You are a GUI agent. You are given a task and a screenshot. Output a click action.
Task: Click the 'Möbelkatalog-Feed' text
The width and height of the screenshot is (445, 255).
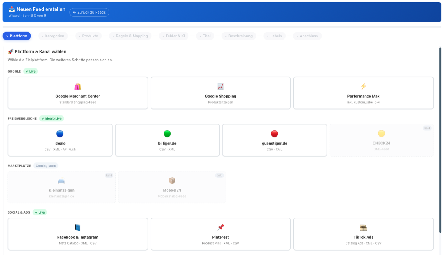pyautogui.click(x=172, y=197)
